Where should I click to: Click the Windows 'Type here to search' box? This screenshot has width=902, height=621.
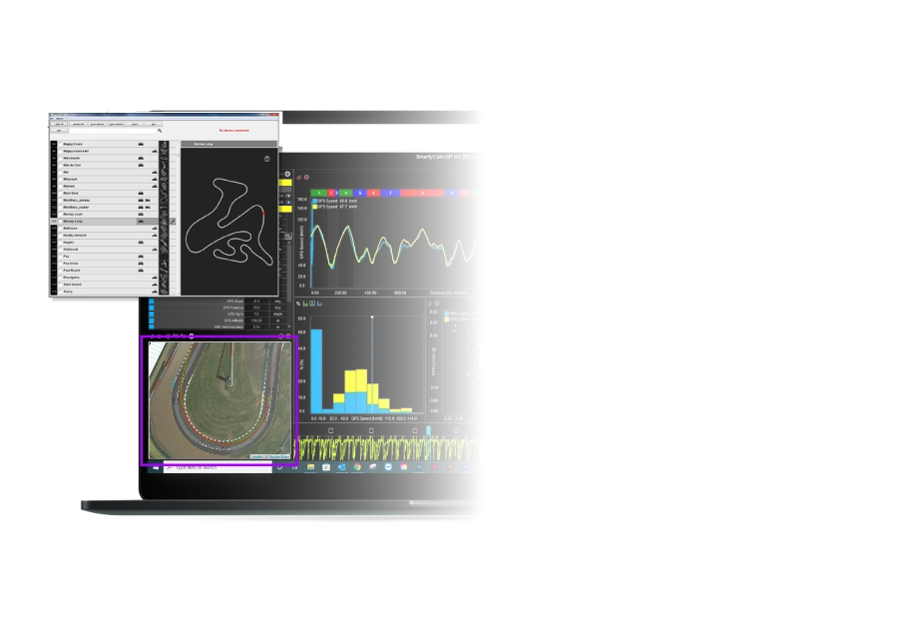(200, 466)
